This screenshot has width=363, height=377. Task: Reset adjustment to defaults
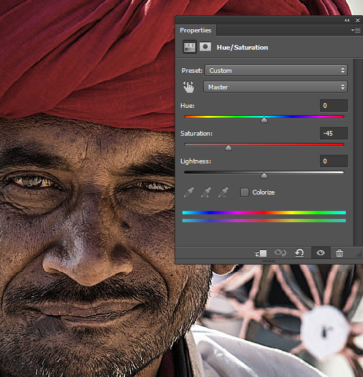[x=300, y=253]
